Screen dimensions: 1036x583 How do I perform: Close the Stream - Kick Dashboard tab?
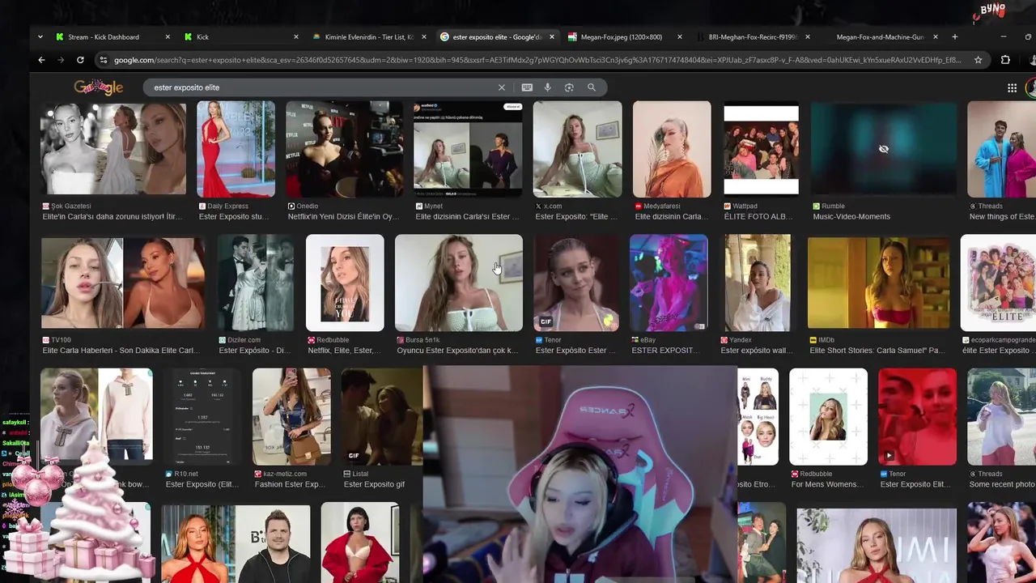[168, 36]
